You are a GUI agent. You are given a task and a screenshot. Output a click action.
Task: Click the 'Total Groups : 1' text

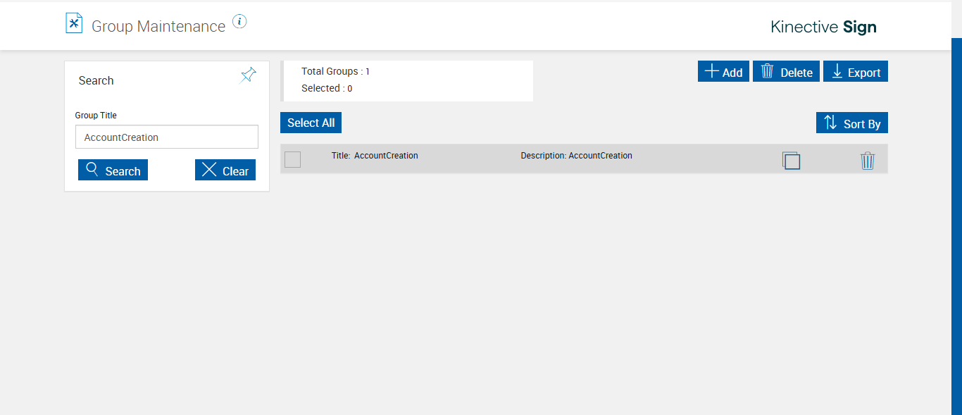tap(335, 71)
